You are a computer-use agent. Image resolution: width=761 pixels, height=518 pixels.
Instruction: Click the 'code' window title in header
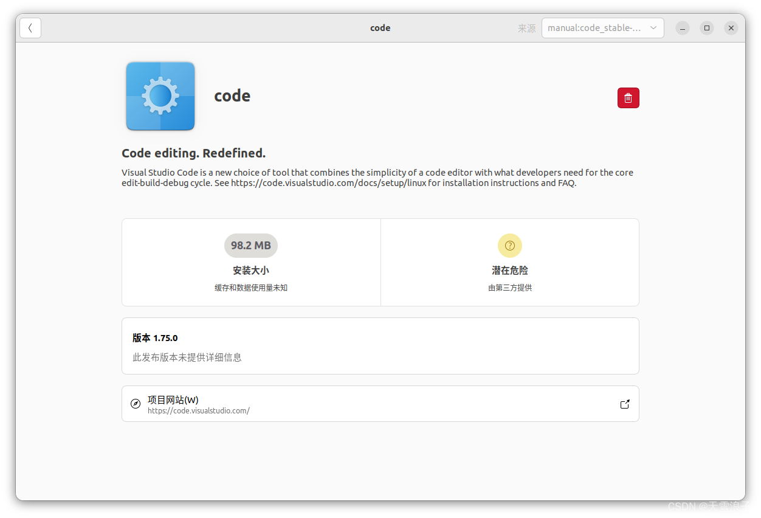coord(380,28)
